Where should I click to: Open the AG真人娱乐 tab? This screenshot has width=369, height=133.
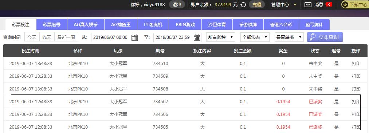click(x=86, y=24)
